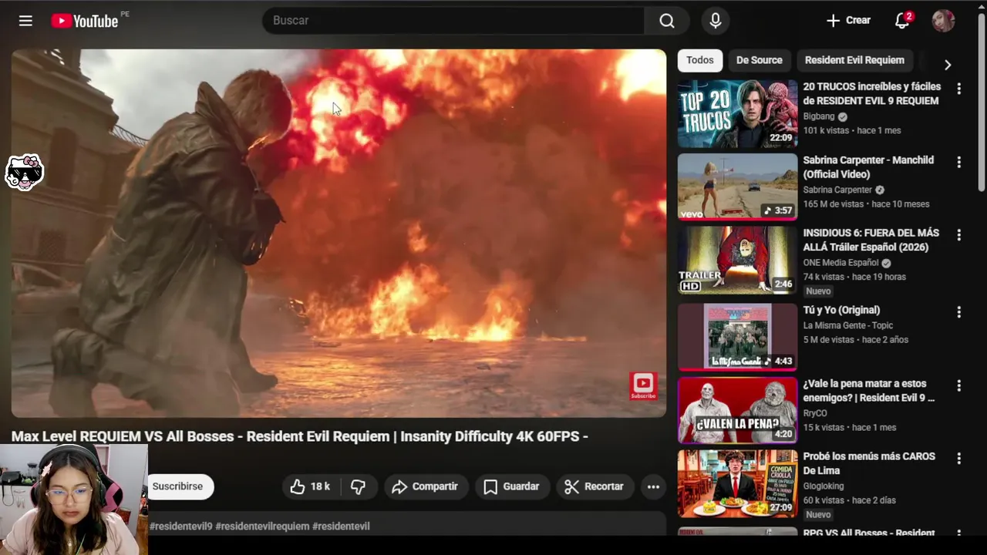Open options menu for ¿Vale la pena video
The height and width of the screenshot is (555, 987).
tap(958, 385)
